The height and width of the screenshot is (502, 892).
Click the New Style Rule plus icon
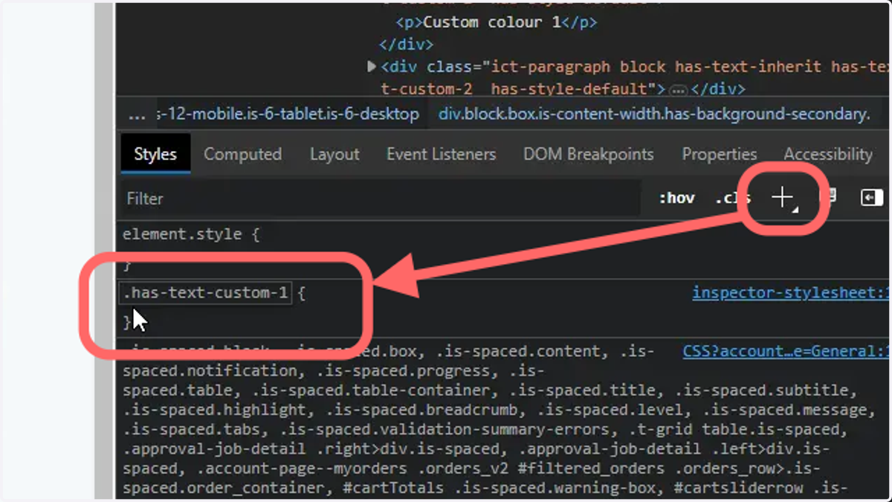[x=782, y=198]
